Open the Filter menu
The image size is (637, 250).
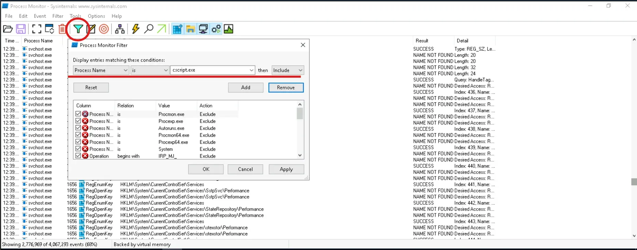(x=58, y=16)
